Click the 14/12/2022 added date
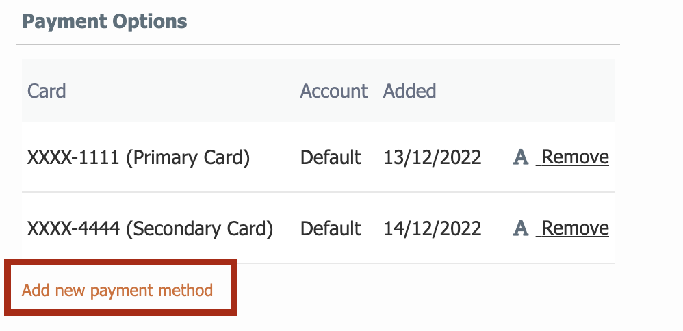Viewport: 683px width, 331px height. (x=432, y=228)
